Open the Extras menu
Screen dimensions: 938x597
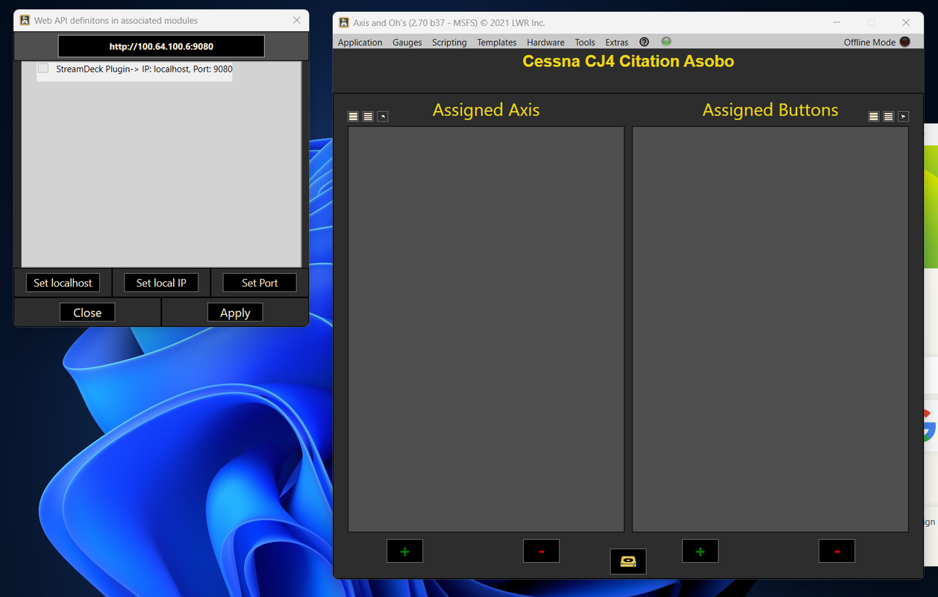click(x=616, y=43)
